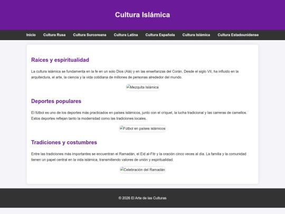Go to the Inicio navigation link
285x214 pixels.
click(x=31, y=35)
